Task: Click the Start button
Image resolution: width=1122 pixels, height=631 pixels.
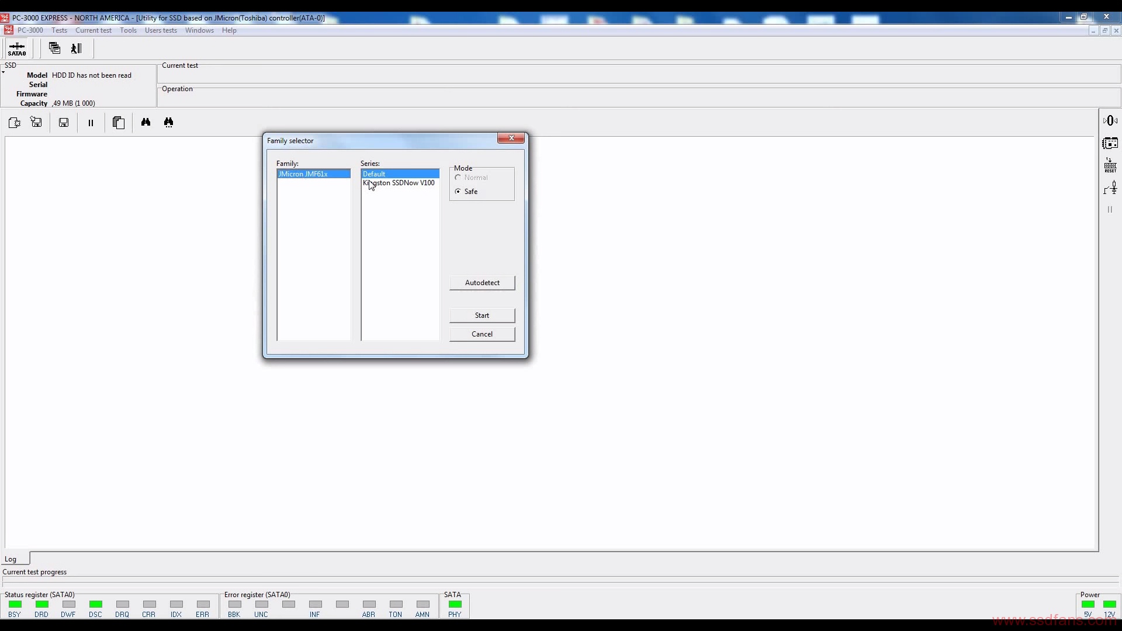Action: pos(482,315)
